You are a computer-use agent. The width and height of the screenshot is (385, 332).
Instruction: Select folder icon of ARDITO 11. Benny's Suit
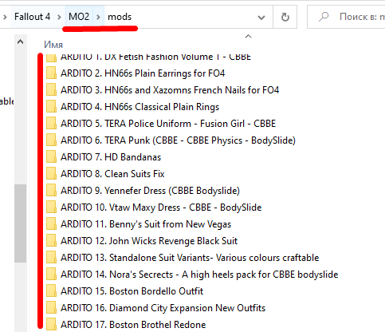[51, 224]
